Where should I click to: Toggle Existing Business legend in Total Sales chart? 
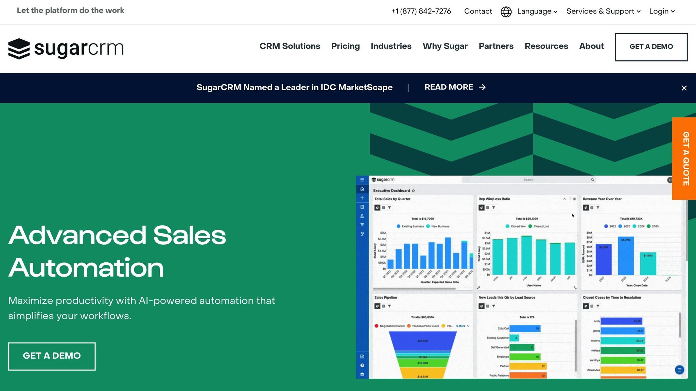[411, 226]
